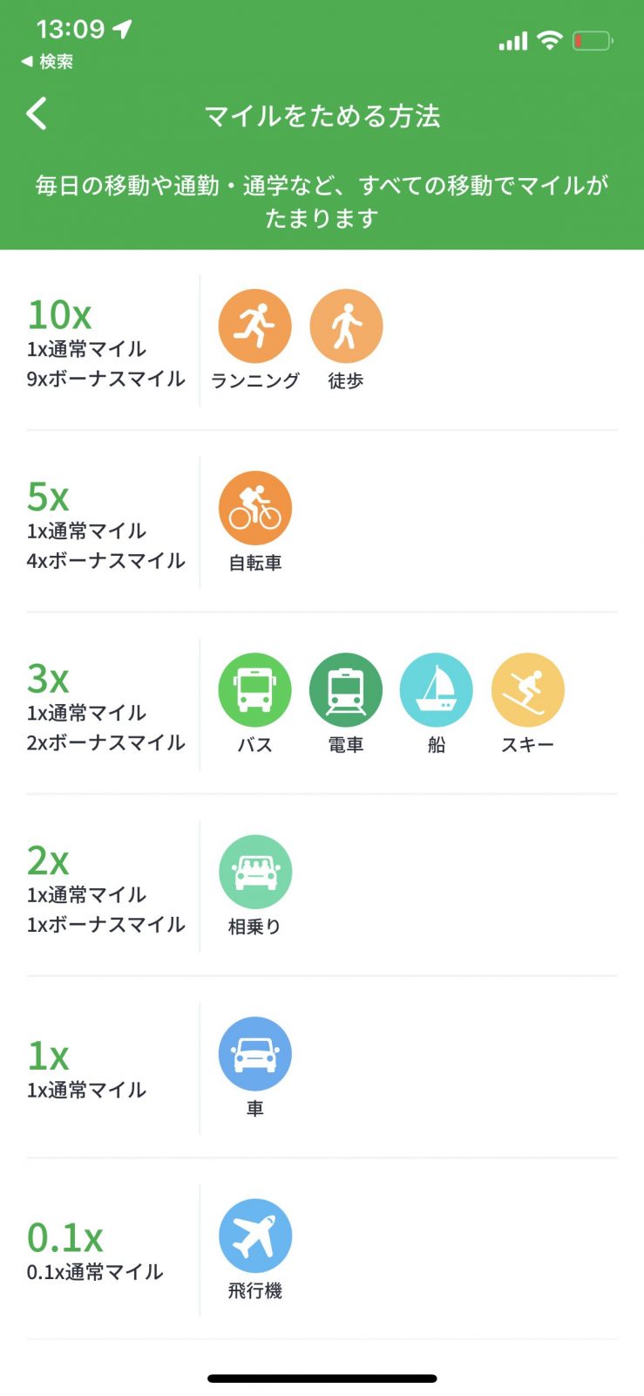Image resolution: width=644 pixels, height=1396 pixels.
Task: Tap the bus (バス) icon
Action: pos(254,690)
